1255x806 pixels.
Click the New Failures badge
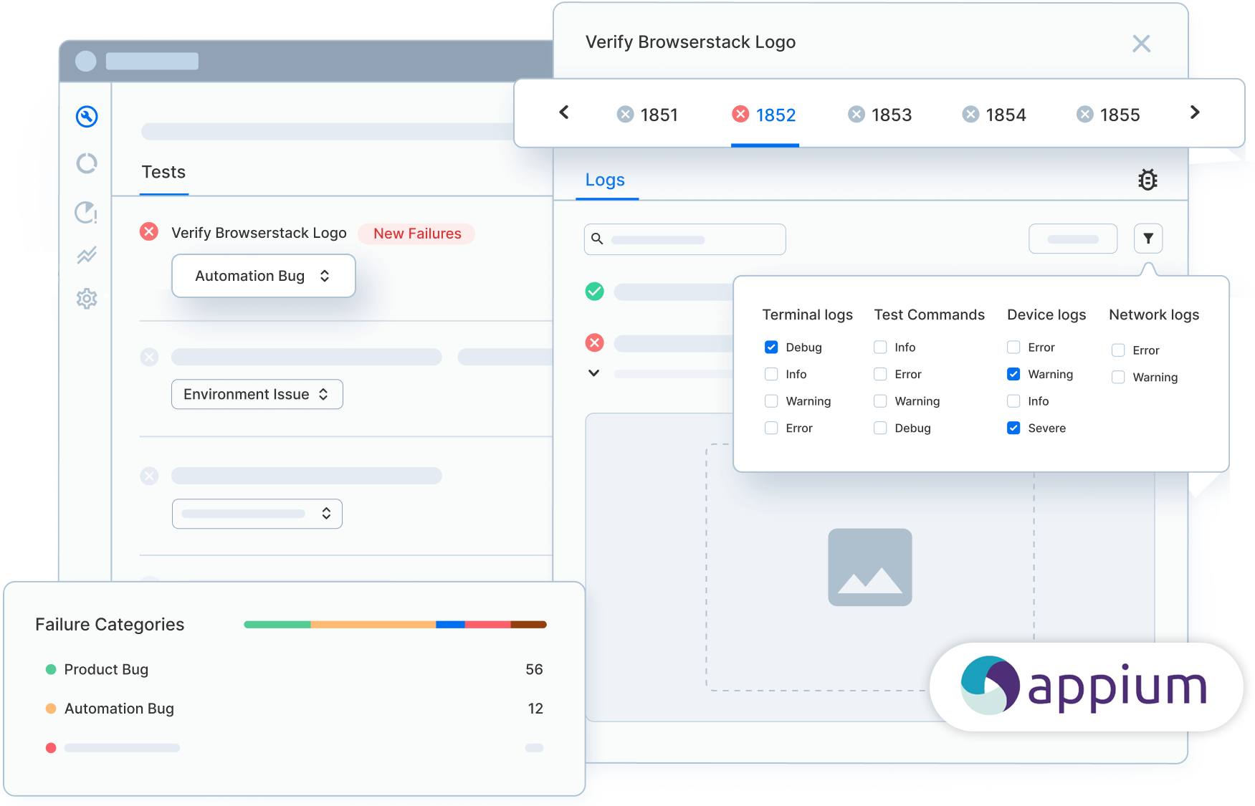pos(417,234)
